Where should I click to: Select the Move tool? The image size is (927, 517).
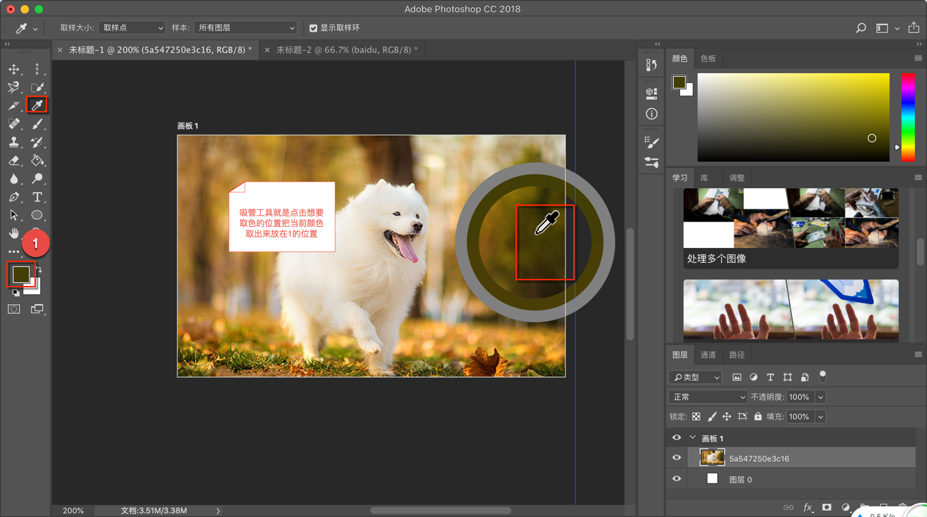point(14,69)
